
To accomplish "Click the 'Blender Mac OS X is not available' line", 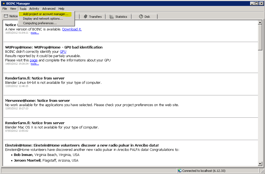I will [52, 127].
